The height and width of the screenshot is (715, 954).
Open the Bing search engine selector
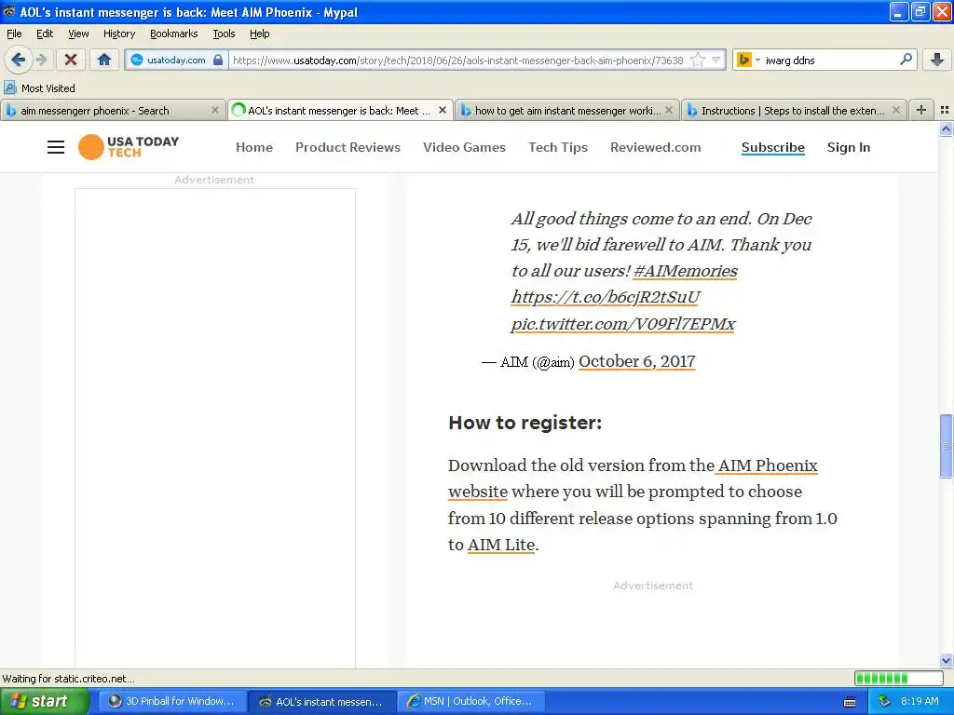click(x=748, y=60)
